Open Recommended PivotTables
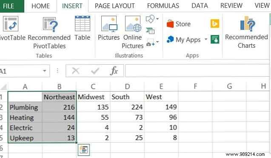Image resolution: width=271 pixels, height=158 pixels. [49, 32]
